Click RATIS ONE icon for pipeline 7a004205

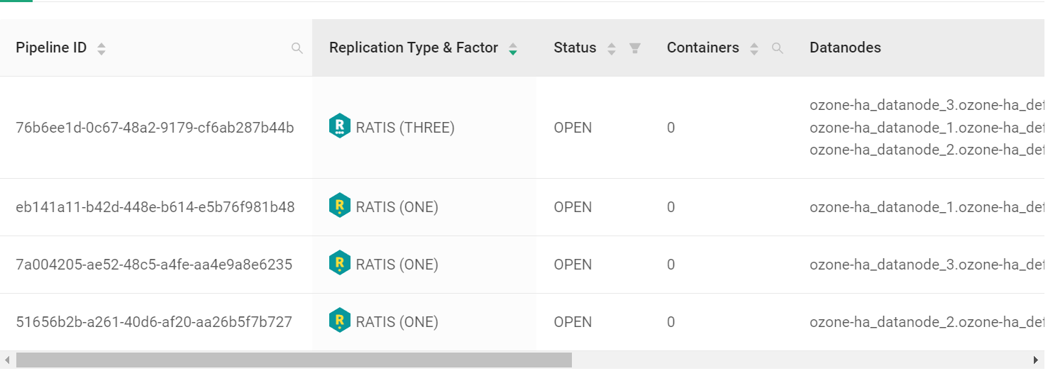pyautogui.click(x=340, y=263)
